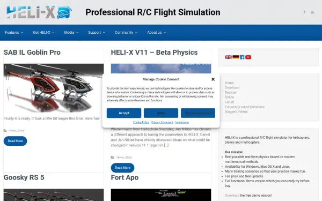Open the Facebook icon in the top header
322x201 pixels.
tap(304, 12)
